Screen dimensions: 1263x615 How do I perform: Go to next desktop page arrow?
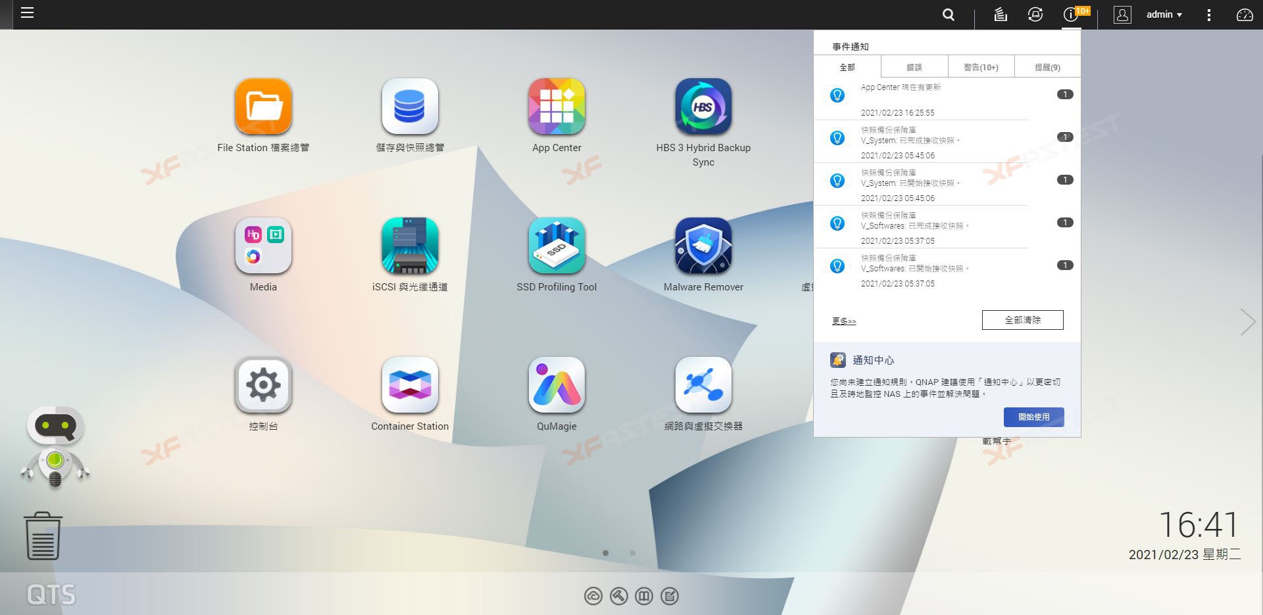tap(1247, 322)
